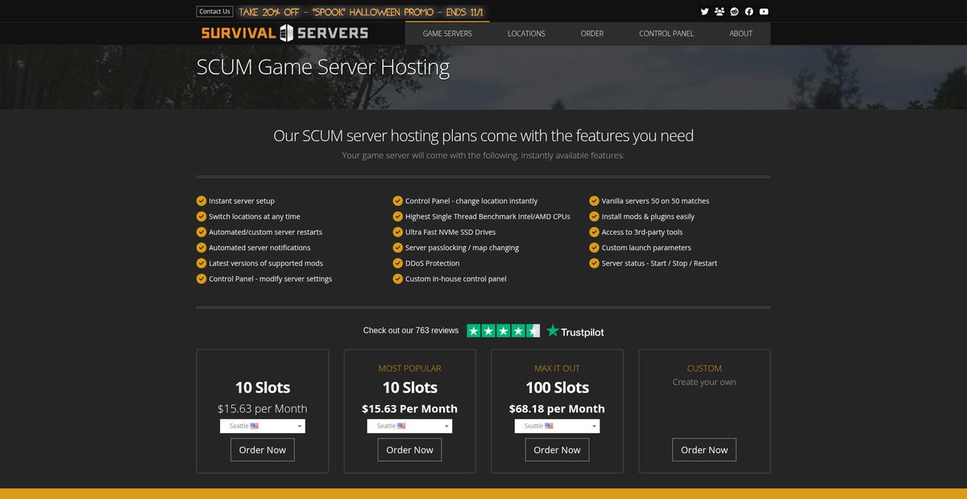Click the 'MOST POPULAR' plan label
Image resolution: width=967 pixels, height=499 pixels.
pyautogui.click(x=409, y=369)
